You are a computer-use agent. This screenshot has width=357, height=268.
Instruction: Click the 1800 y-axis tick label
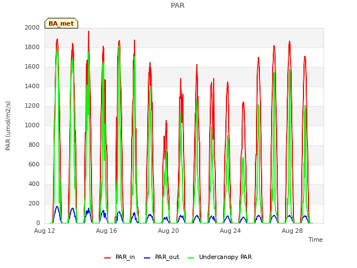pyautogui.click(x=32, y=47)
